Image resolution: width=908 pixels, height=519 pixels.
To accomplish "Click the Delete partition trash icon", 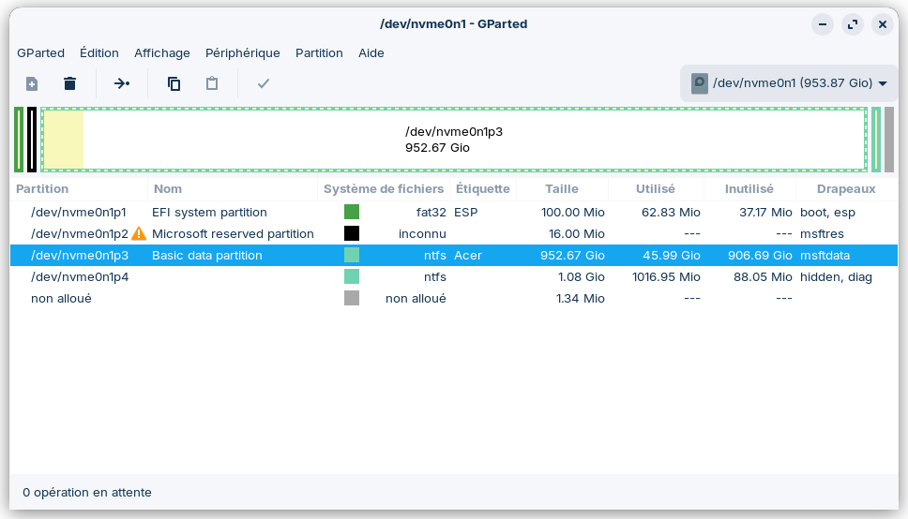I will click(69, 83).
